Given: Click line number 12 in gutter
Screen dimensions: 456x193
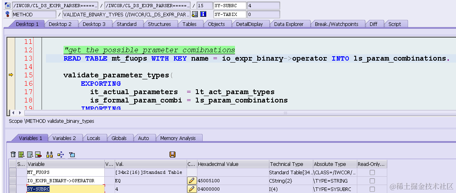Looking at the screenshot, I should click(28, 50).
